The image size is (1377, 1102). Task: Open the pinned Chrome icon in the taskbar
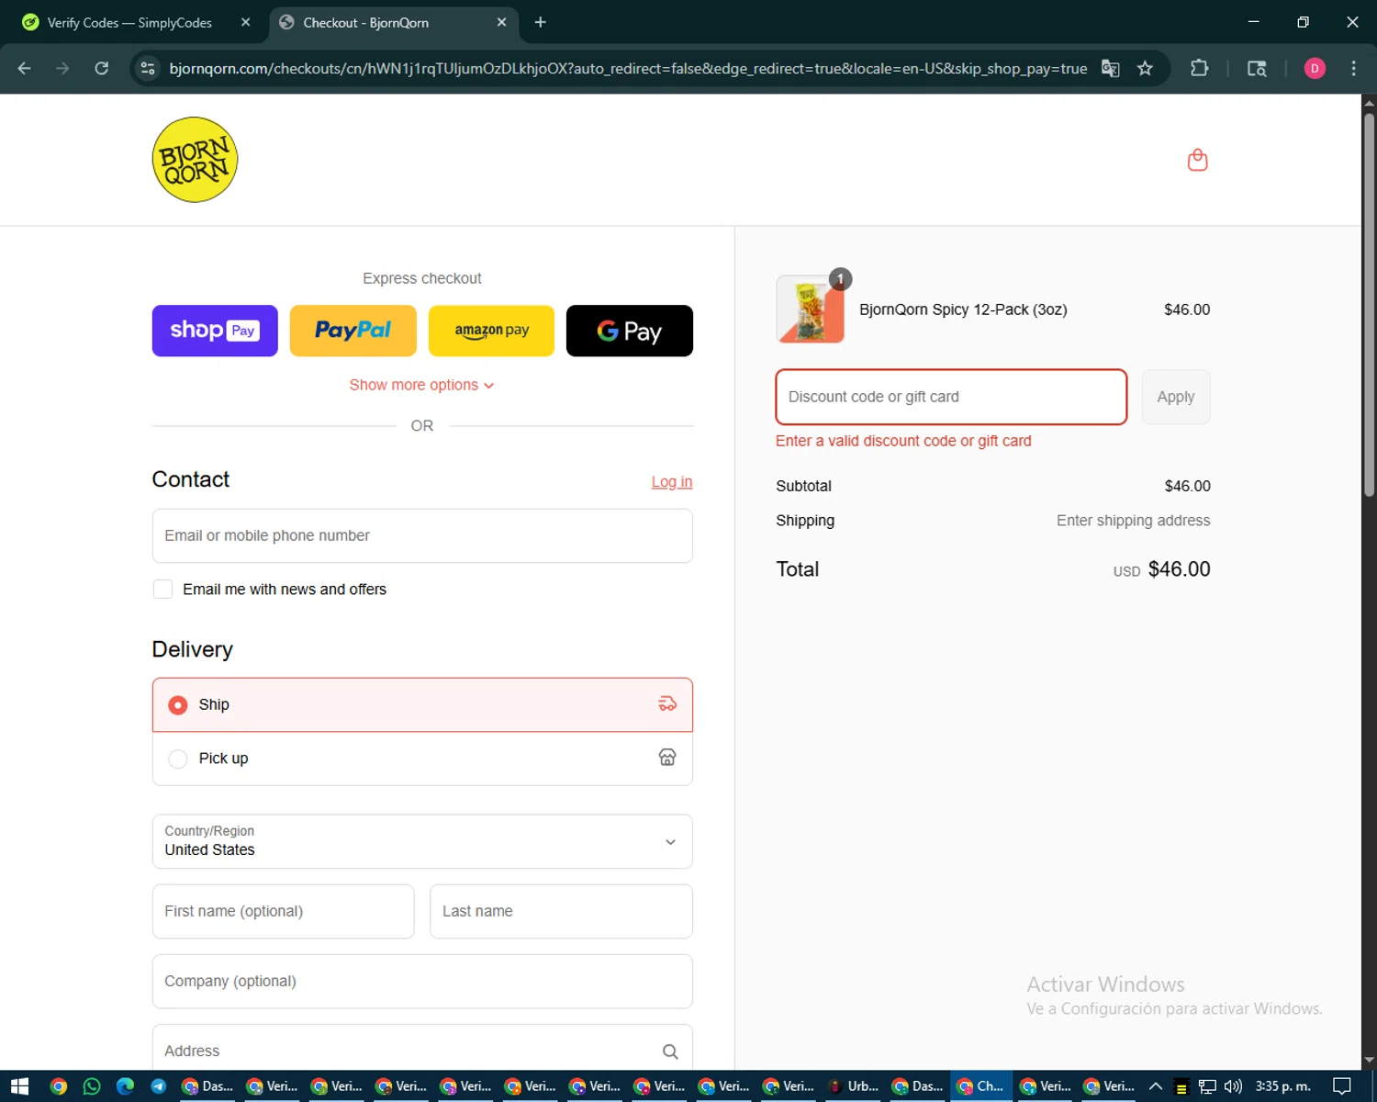tap(59, 1086)
